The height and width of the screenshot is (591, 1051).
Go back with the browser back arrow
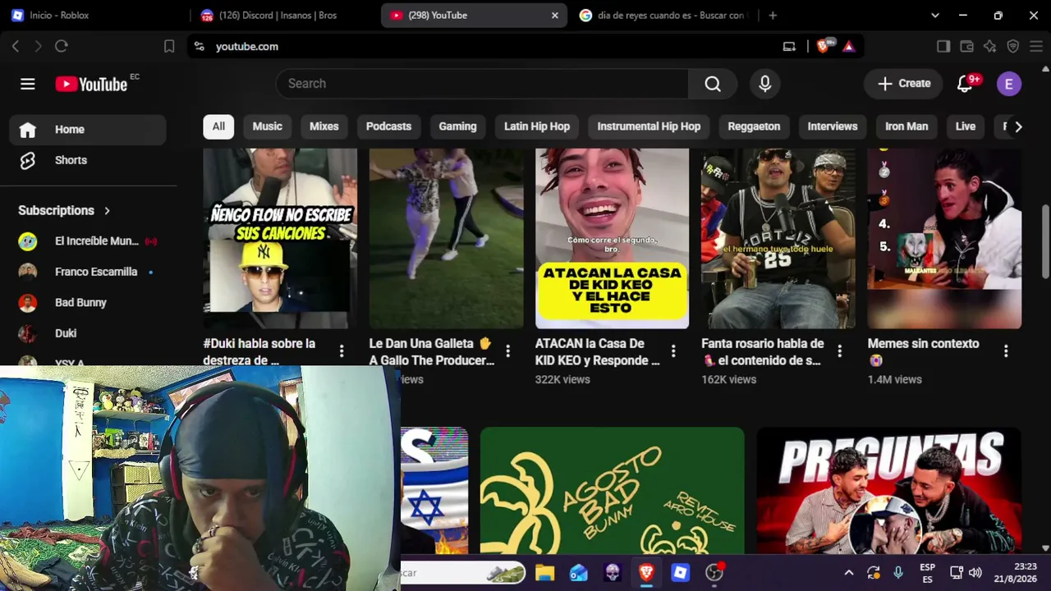click(16, 47)
